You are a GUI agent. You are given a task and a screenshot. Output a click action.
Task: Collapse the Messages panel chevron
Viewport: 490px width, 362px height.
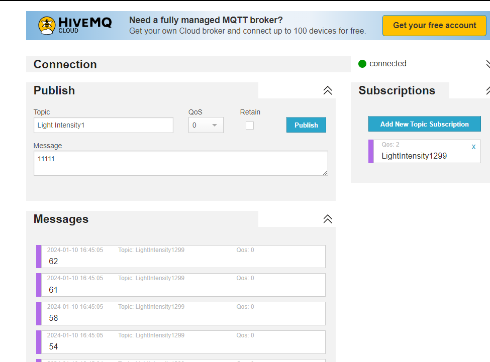[328, 219]
